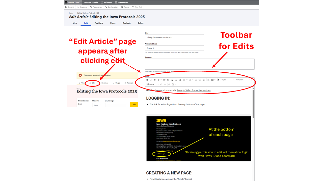Insert a block quote

(x=209, y=80)
